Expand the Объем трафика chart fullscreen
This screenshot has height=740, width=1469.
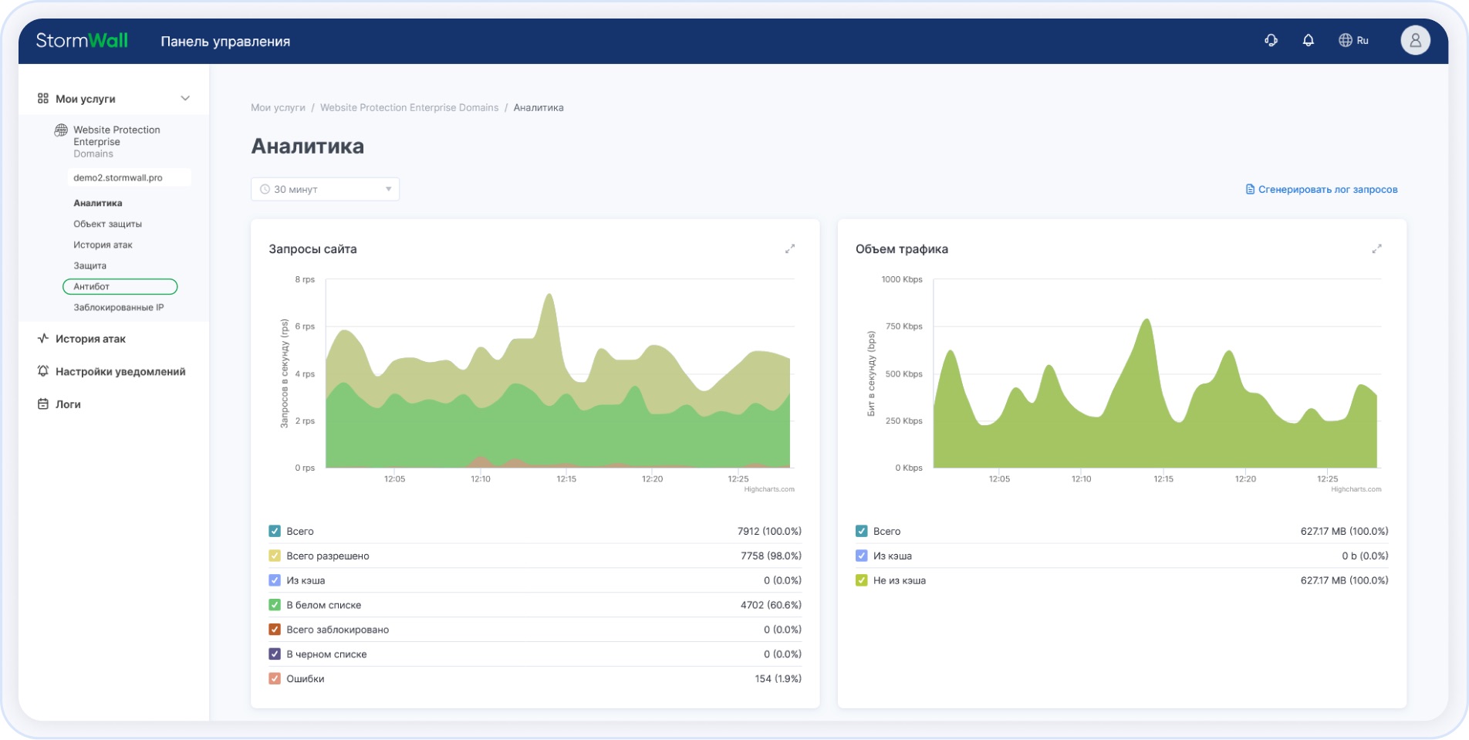(x=1376, y=248)
